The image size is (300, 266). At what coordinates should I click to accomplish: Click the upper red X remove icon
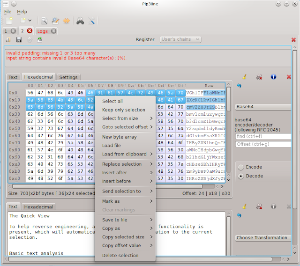click(x=289, y=77)
